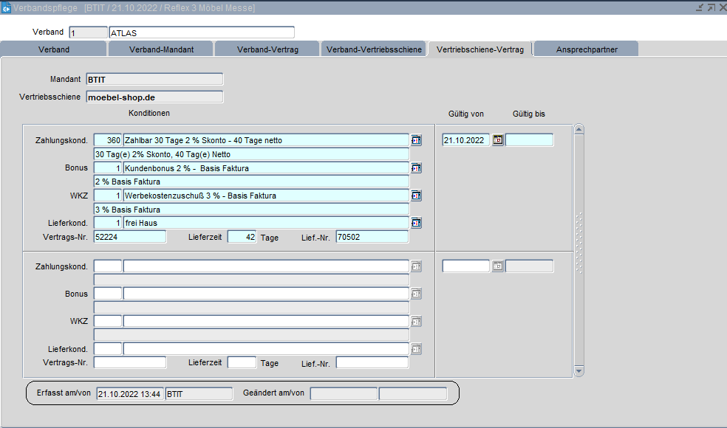The image size is (727, 428).
Task: Open lookup list for frei Haus Lieferkond.
Action: click(416, 223)
